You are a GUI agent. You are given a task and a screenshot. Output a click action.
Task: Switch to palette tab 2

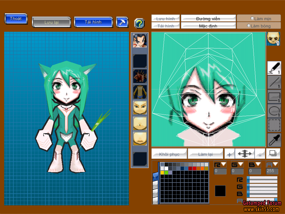click(x=155, y=185)
